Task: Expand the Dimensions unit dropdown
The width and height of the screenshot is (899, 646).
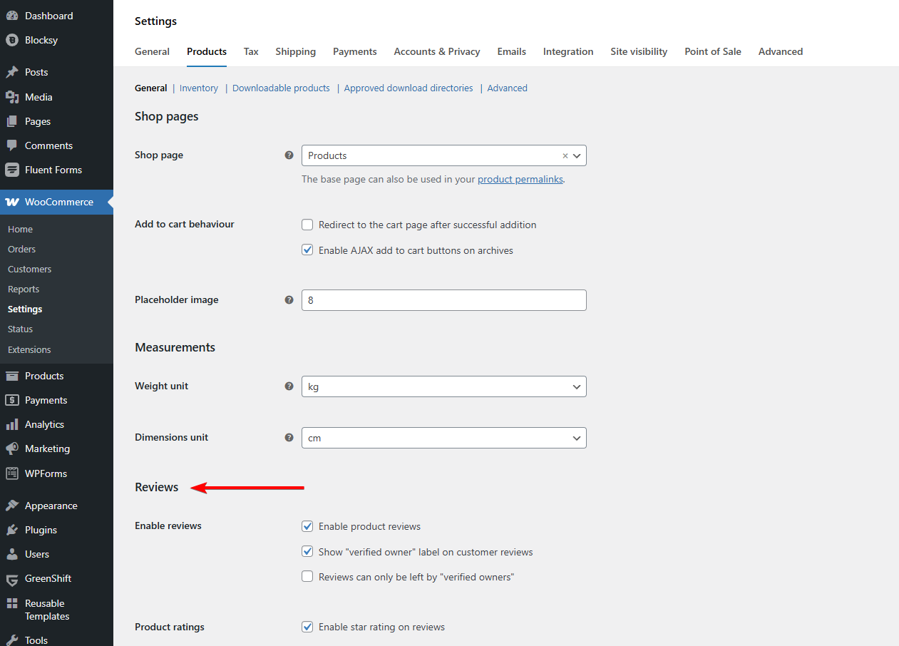Action: pyautogui.click(x=443, y=438)
